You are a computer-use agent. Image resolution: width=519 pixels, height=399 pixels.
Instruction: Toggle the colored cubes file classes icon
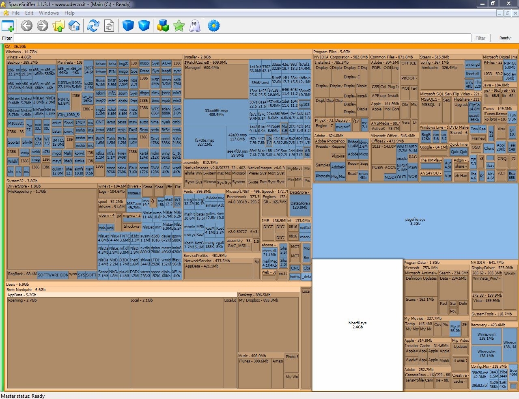click(x=163, y=26)
